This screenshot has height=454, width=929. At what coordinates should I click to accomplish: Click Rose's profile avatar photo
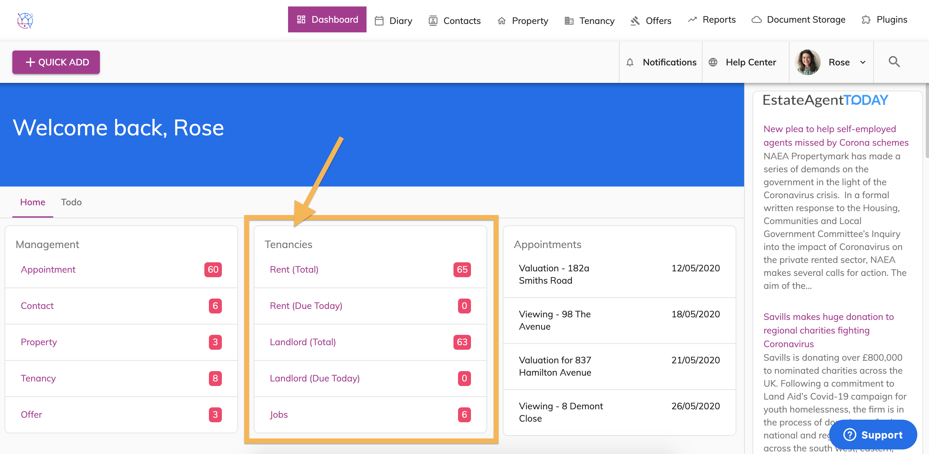tap(807, 62)
